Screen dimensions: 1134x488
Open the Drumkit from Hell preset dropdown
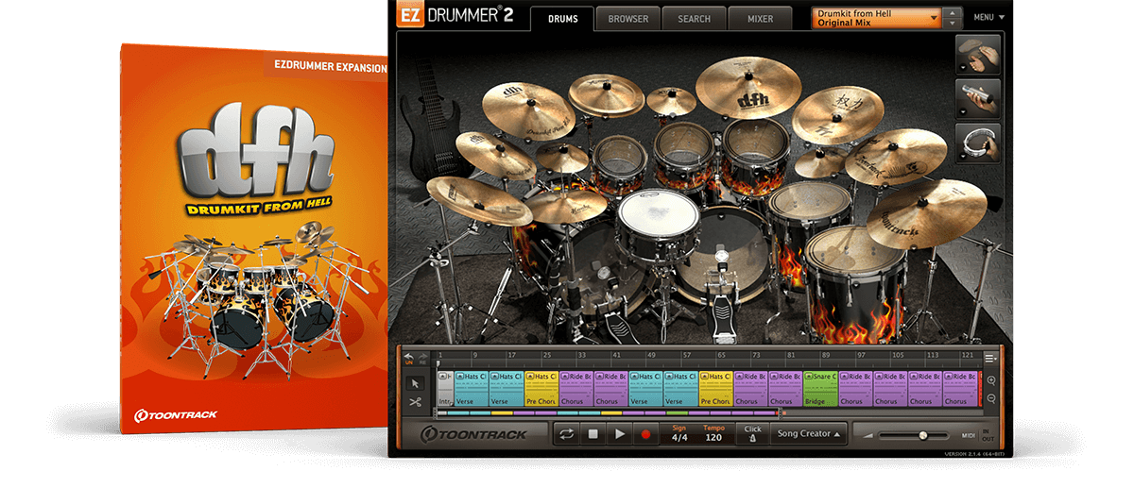click(876, 18)
